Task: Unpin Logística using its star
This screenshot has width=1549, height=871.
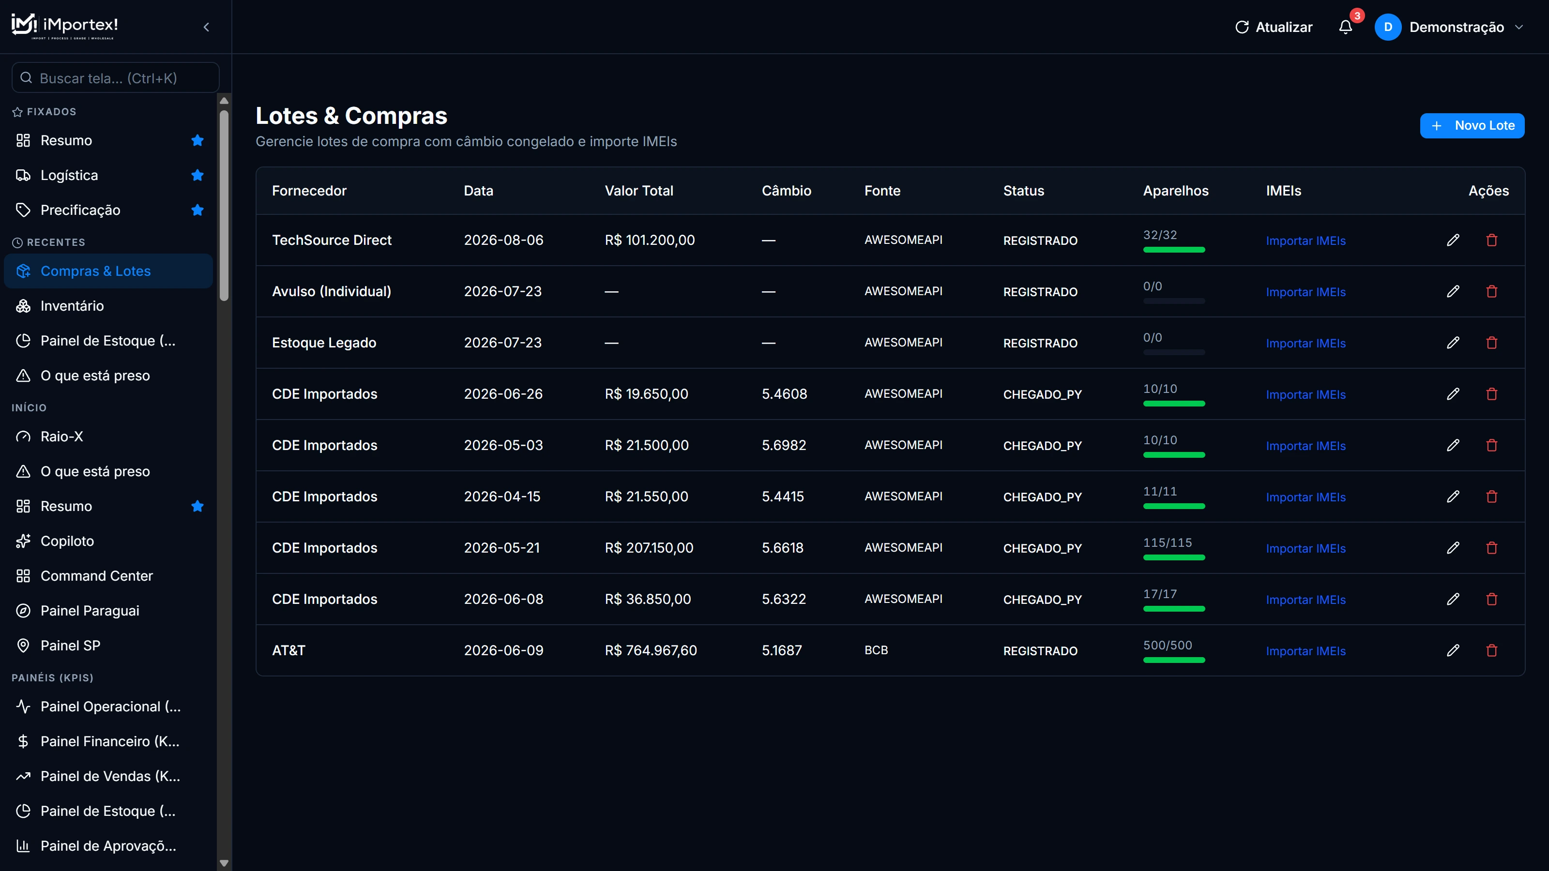Action: click(x=197, y=176)
